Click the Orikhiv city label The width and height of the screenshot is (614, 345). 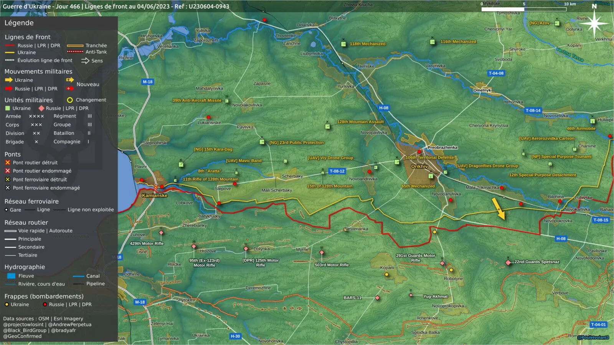pos(419,166)
